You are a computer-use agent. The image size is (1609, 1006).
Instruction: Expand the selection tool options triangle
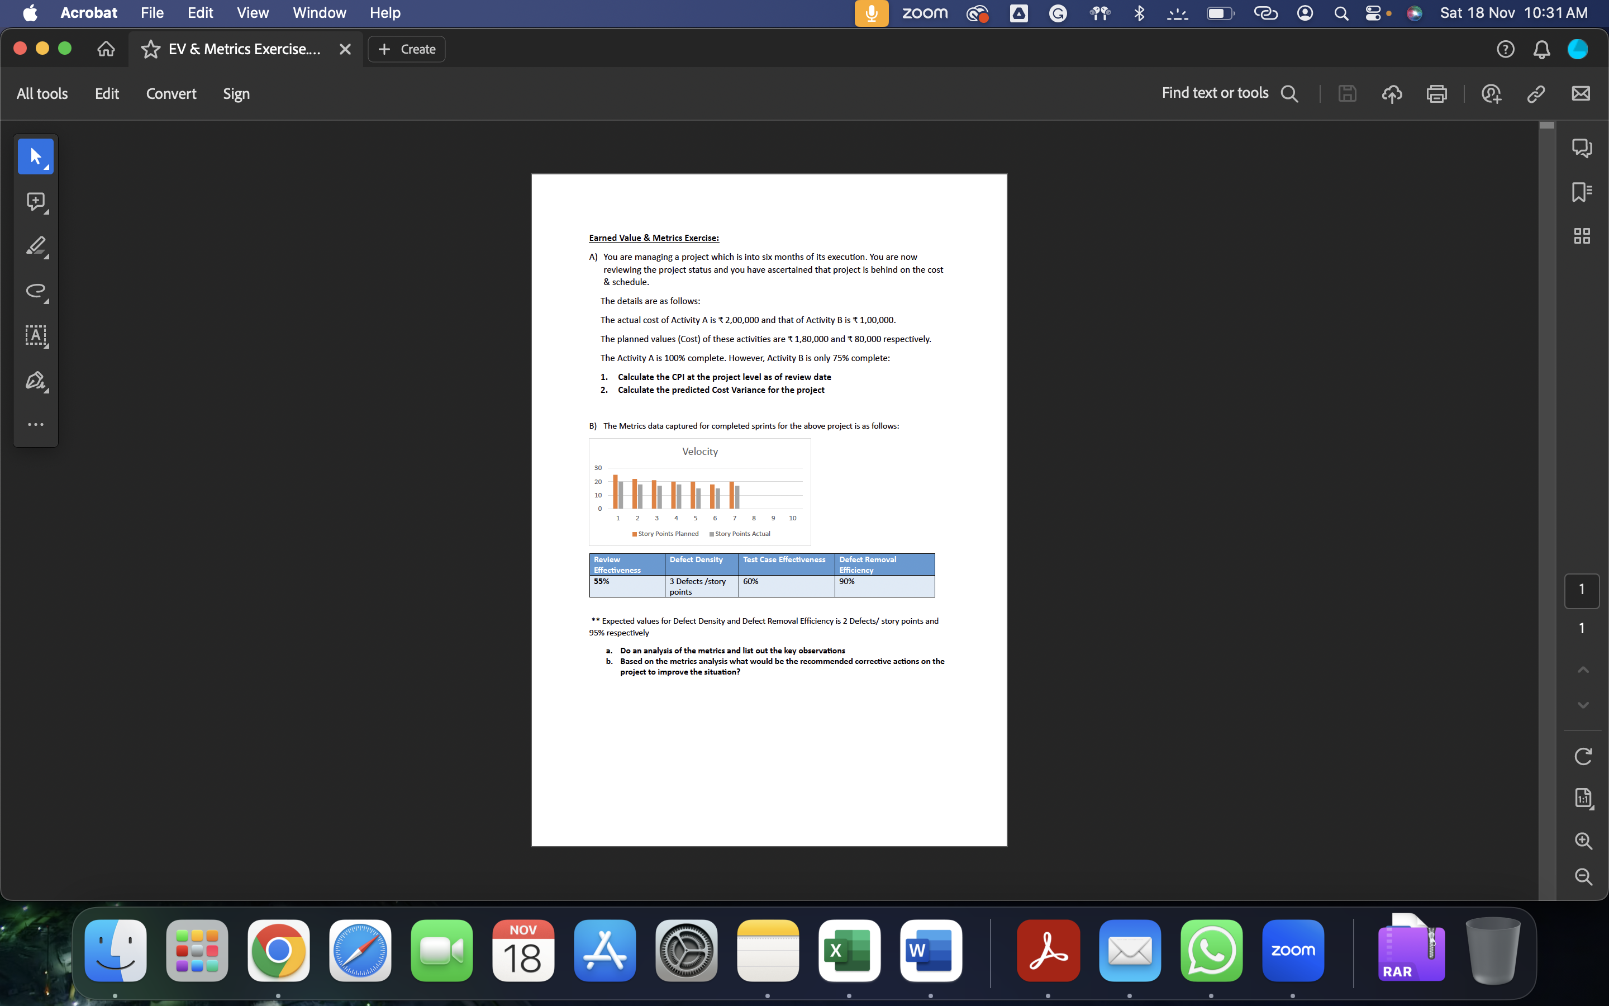(47, 168)
